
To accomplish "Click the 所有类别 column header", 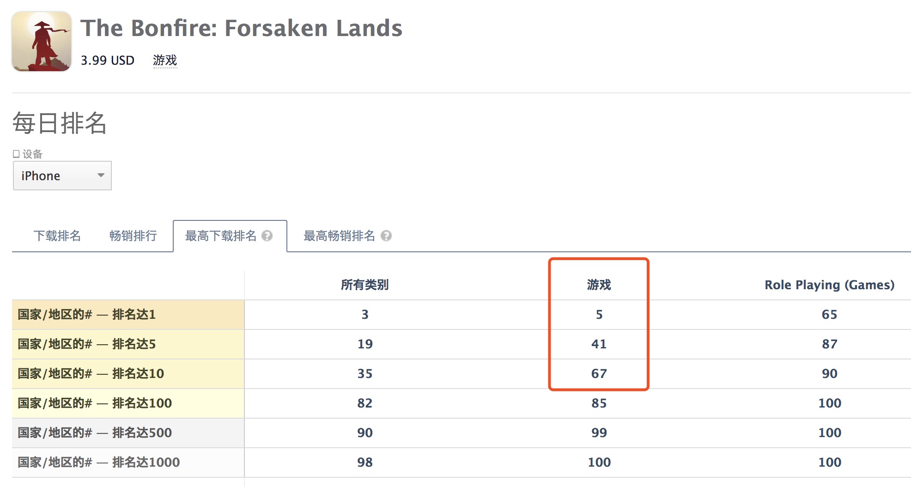I will click(x=365, y=285).
